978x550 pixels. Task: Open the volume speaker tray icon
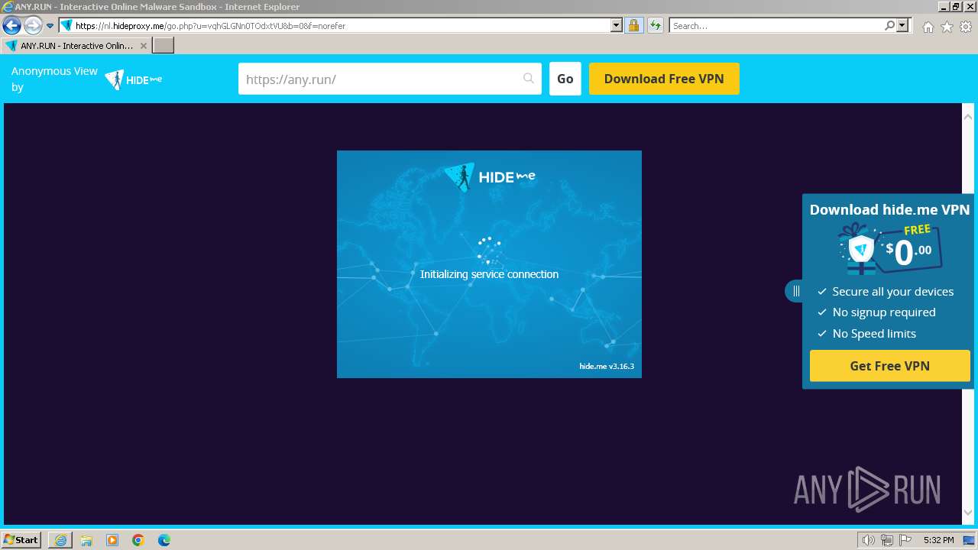[x=868, y=540]
